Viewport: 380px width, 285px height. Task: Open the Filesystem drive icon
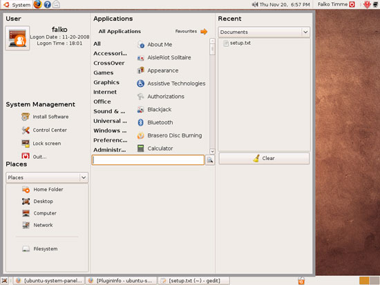[26, 249]
